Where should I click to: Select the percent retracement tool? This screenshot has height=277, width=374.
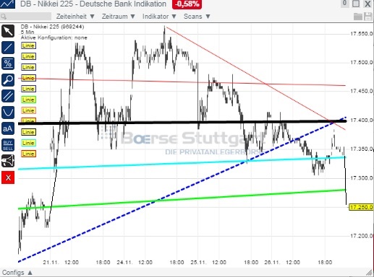[x=8, y=63]
